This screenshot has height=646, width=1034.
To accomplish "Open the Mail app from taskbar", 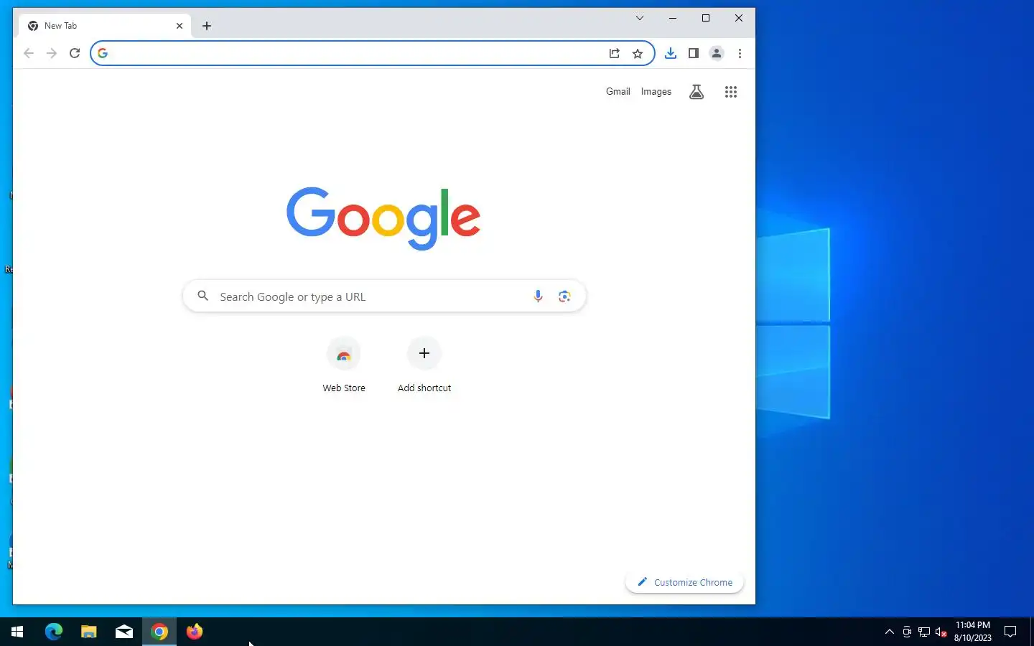I will (124, 632).
